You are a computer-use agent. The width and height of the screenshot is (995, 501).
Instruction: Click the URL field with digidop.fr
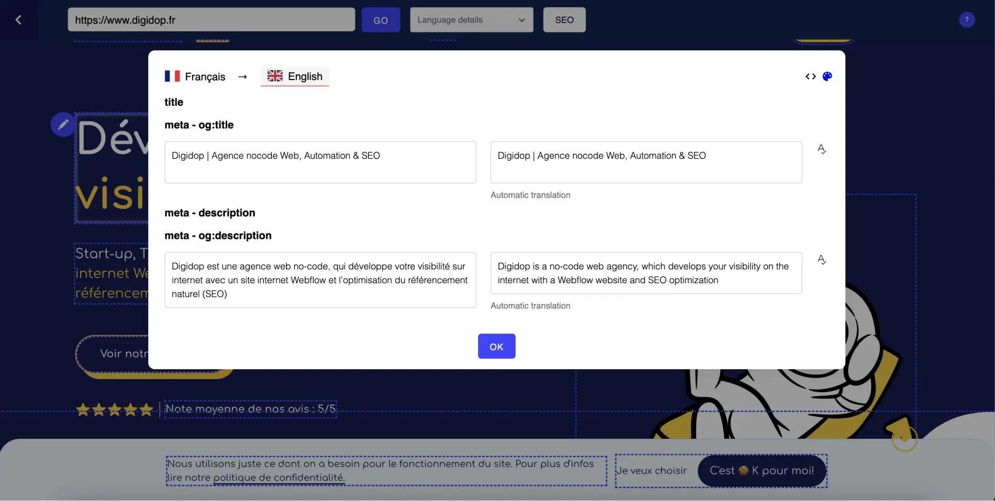(x=212, y=20)
